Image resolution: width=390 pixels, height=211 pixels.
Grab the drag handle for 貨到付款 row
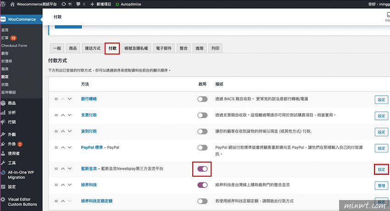point(56,131)
